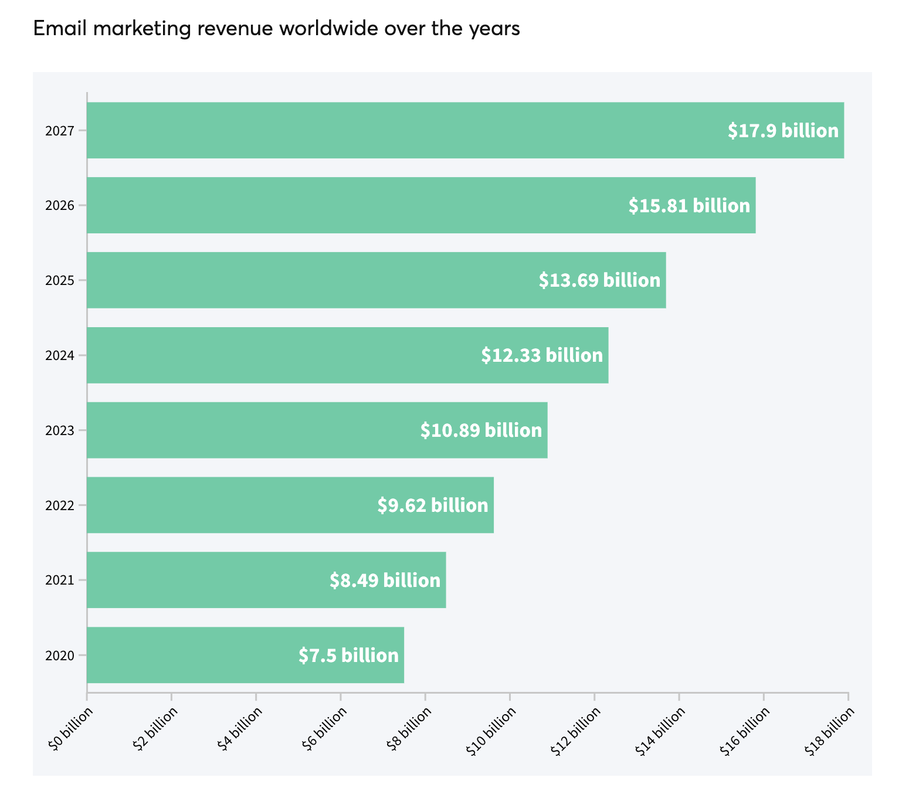Select the 2022 bar at $9.62 billion
909x808 pixels.
(x=290, y=505)
